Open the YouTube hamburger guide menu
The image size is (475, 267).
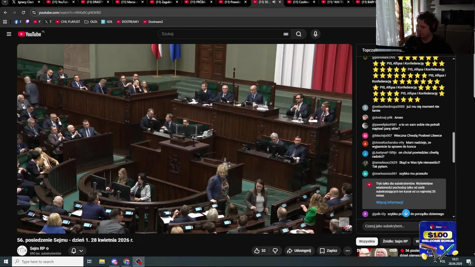pos(9,34)
